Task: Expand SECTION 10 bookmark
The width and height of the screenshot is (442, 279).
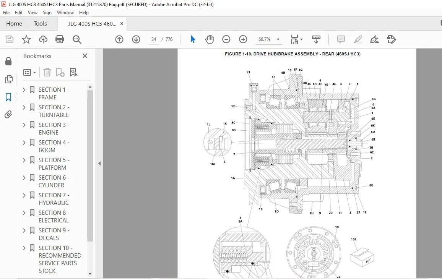Action: (24, 248)
